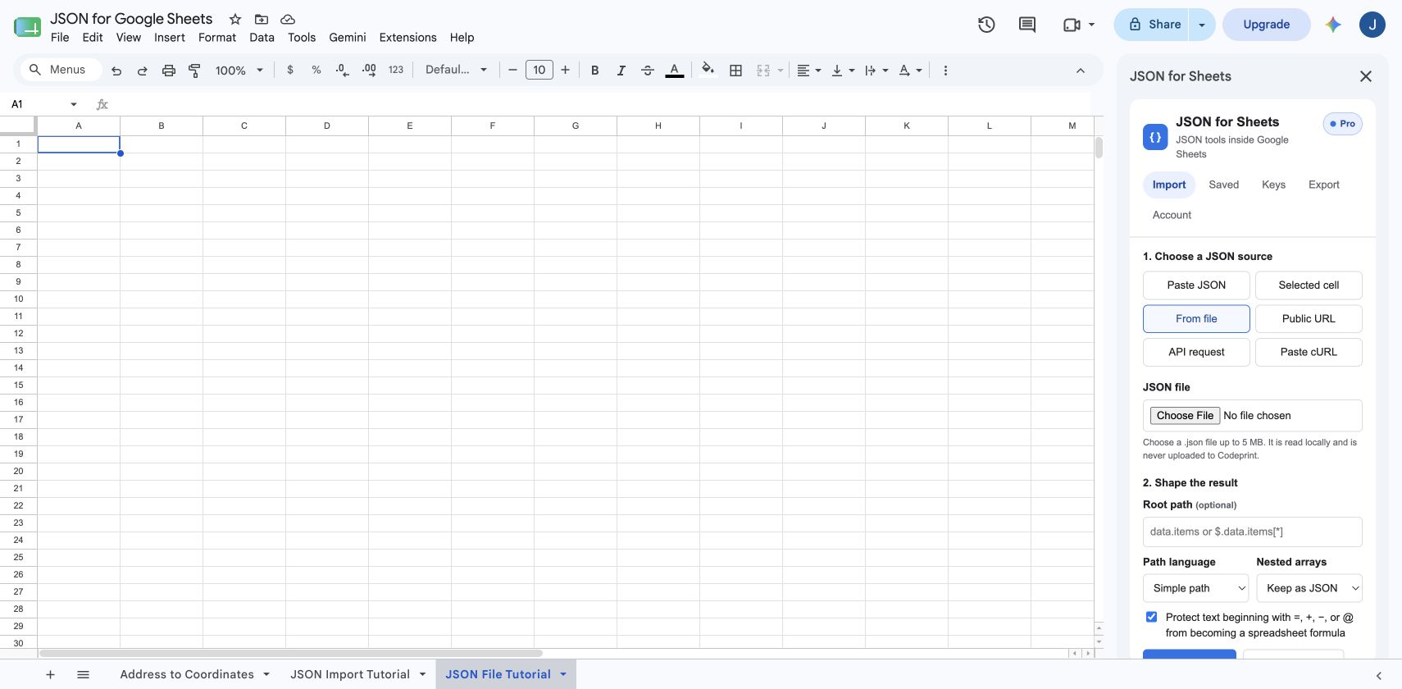Open comments panel icon
The image size is (1402, 689).
(1027, 25)
